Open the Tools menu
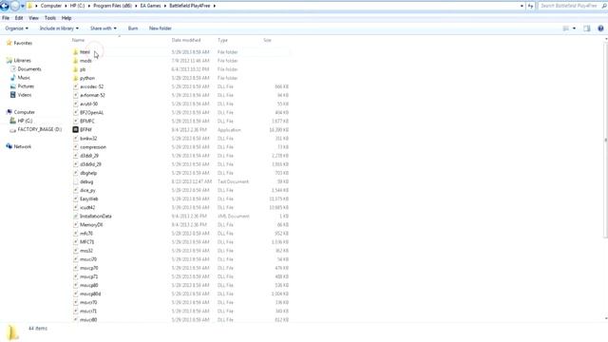The image size is (608, 342). point(50,18)
